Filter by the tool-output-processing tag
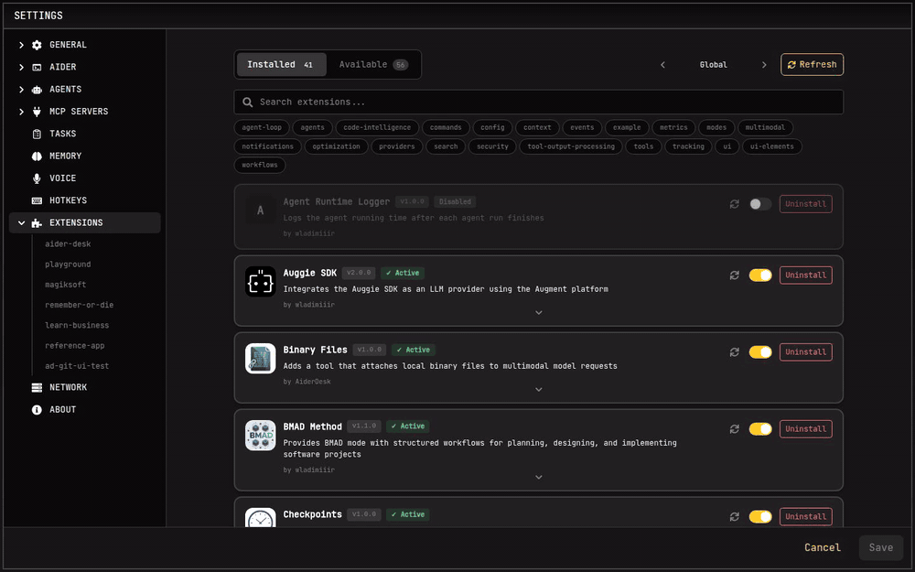Viewport: 915px width, 572px height. [x=571, y=146]
